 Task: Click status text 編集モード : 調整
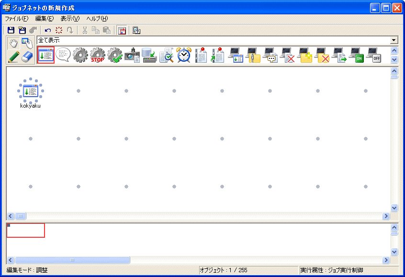[x=27, y=270]
